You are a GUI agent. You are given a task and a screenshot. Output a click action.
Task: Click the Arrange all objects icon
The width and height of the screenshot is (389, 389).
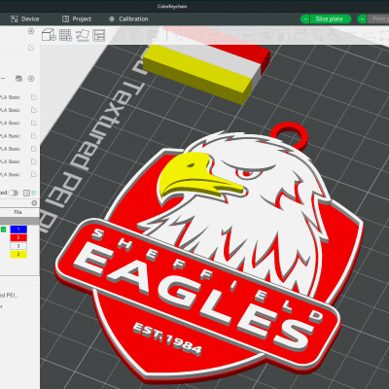99,35
